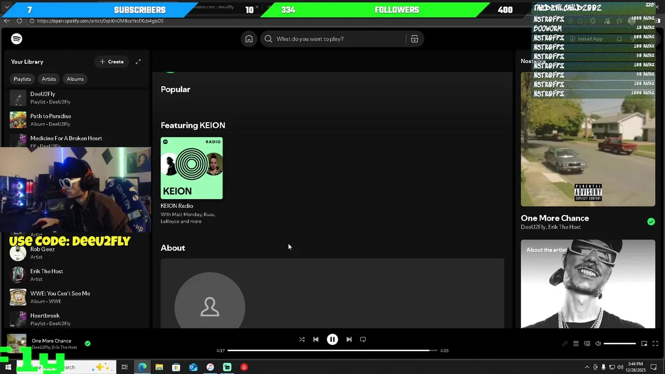
Task: Open the miniplayer
Action: (x=644, y=343)
